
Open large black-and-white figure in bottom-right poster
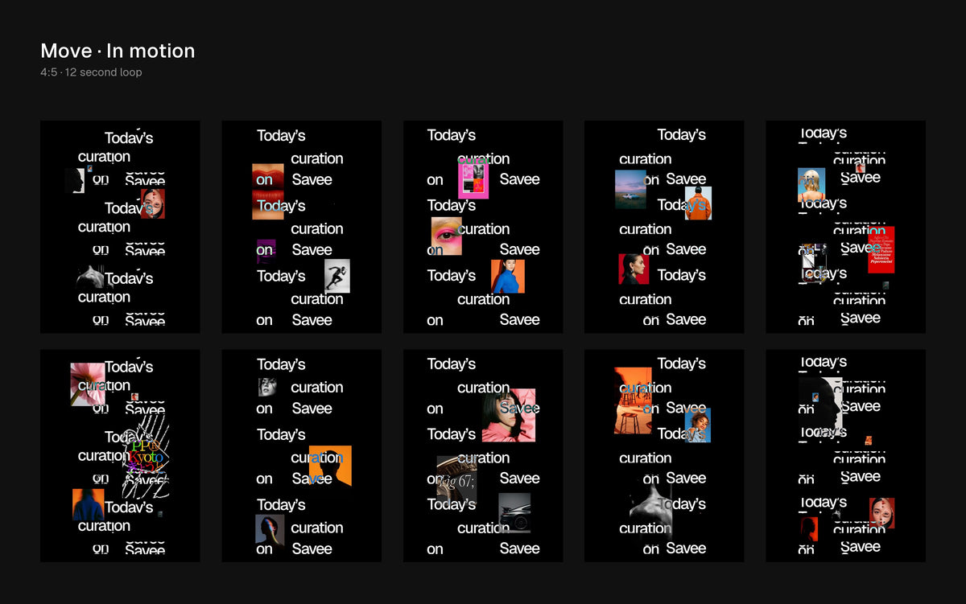[x=820, y=406]
